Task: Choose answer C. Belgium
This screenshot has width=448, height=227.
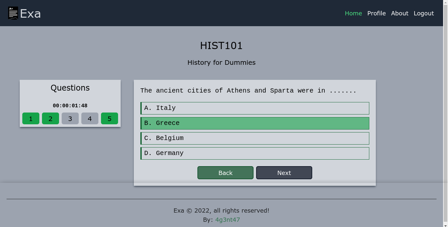Action: coord(255,138)
